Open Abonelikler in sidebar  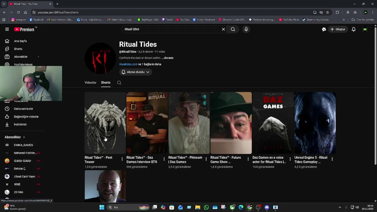(21, 57)
